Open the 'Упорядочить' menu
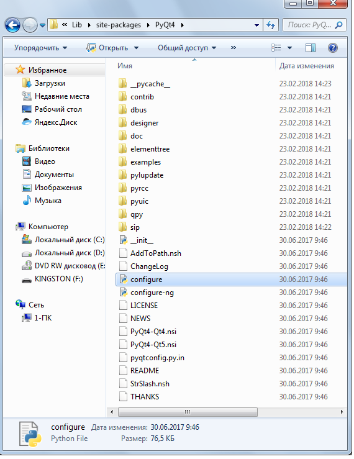Image resolution: width=354 pixels, height=459 pixels. (40, 48)
